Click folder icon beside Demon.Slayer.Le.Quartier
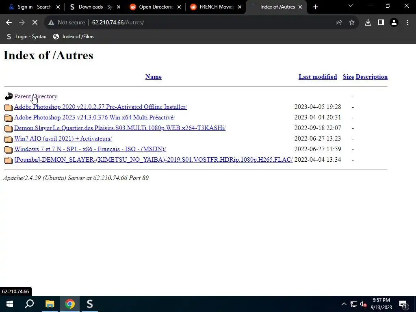This screenshot has height=312, width=416. click(x=9, y=128)
